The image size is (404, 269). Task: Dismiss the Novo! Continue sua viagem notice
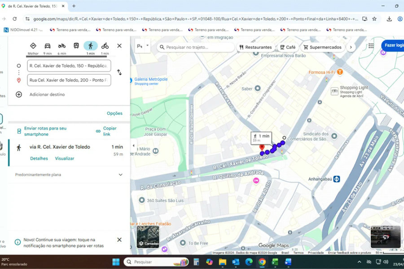(x=119, y=240)
